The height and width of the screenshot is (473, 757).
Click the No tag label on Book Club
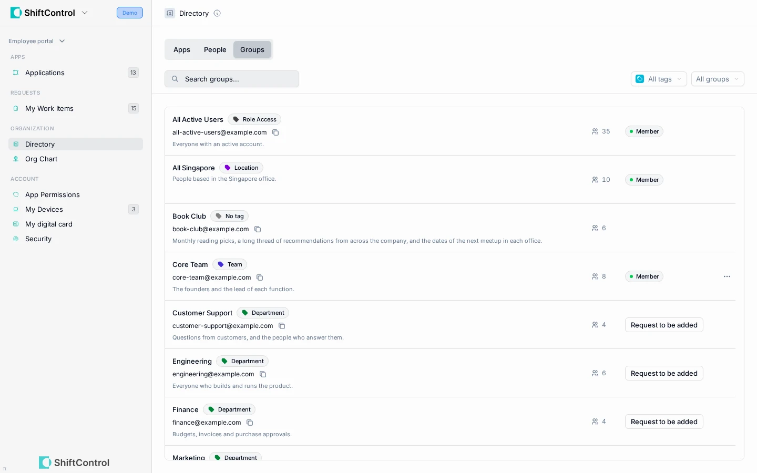coord(229,216)
